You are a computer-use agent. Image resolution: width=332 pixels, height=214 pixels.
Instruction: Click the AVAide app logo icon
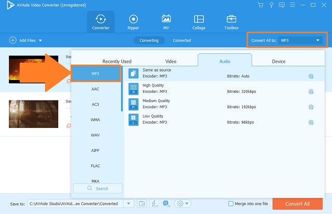pos(10,5)
